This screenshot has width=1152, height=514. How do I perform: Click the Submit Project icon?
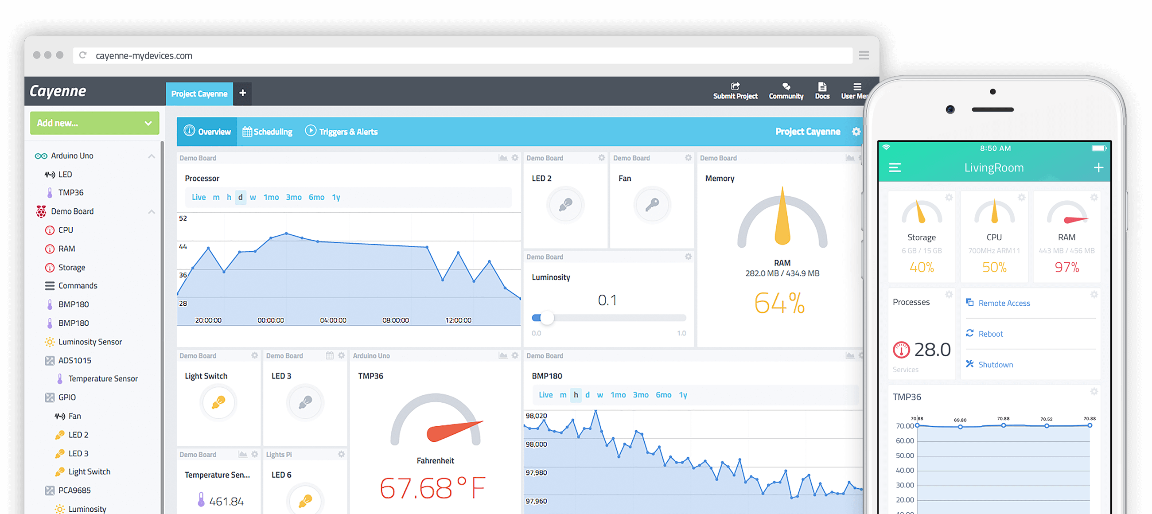pos(735,87)
